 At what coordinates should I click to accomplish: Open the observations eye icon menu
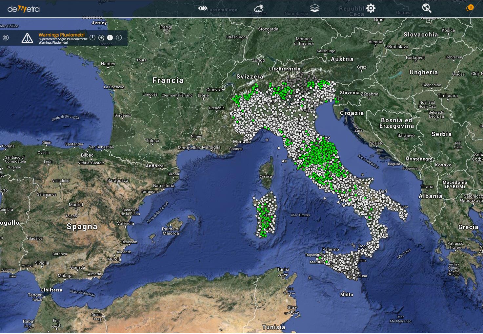click(202, 8)
